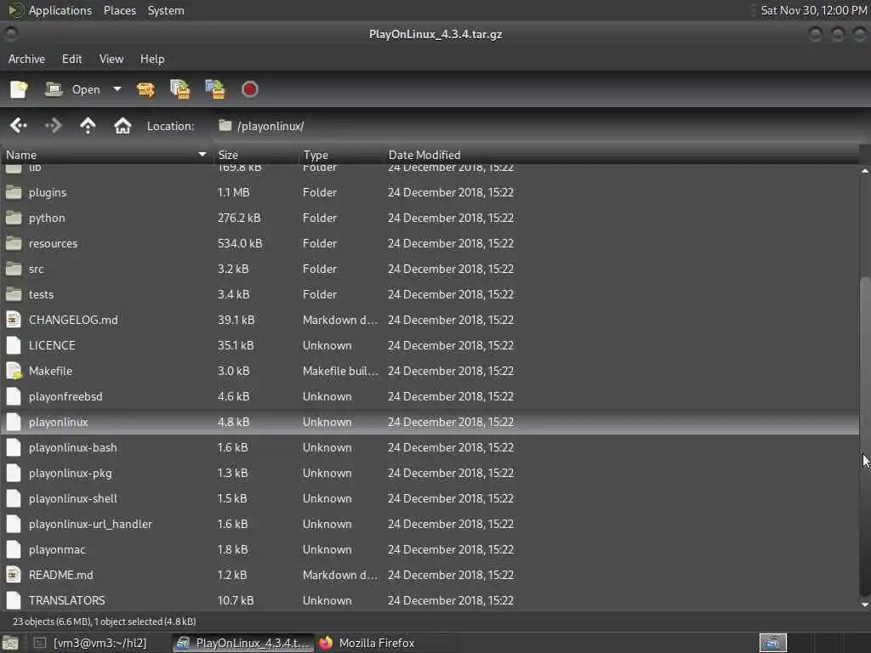871x653 pixels.
Task: Select the TRANSLATORS file icon
Action: [14, 600]
